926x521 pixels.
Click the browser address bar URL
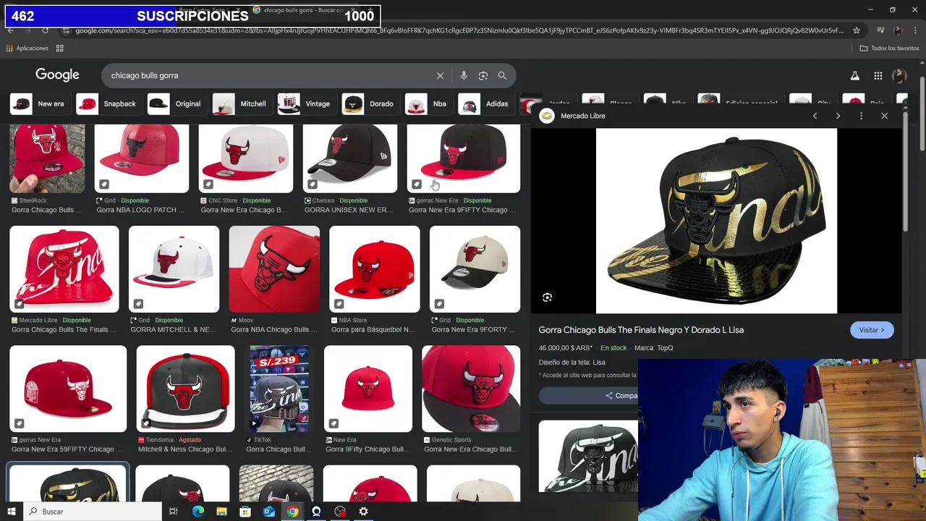coord(459,30)
